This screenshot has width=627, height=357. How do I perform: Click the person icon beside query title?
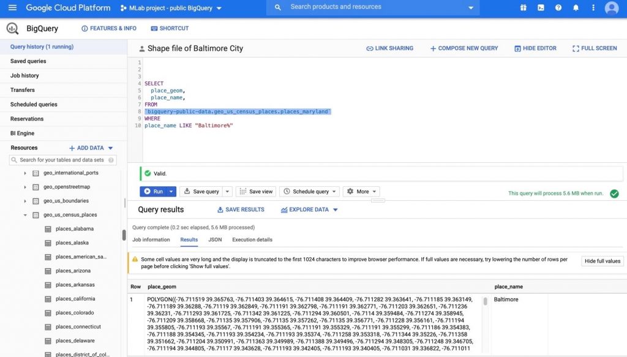(x=141, y=49)
